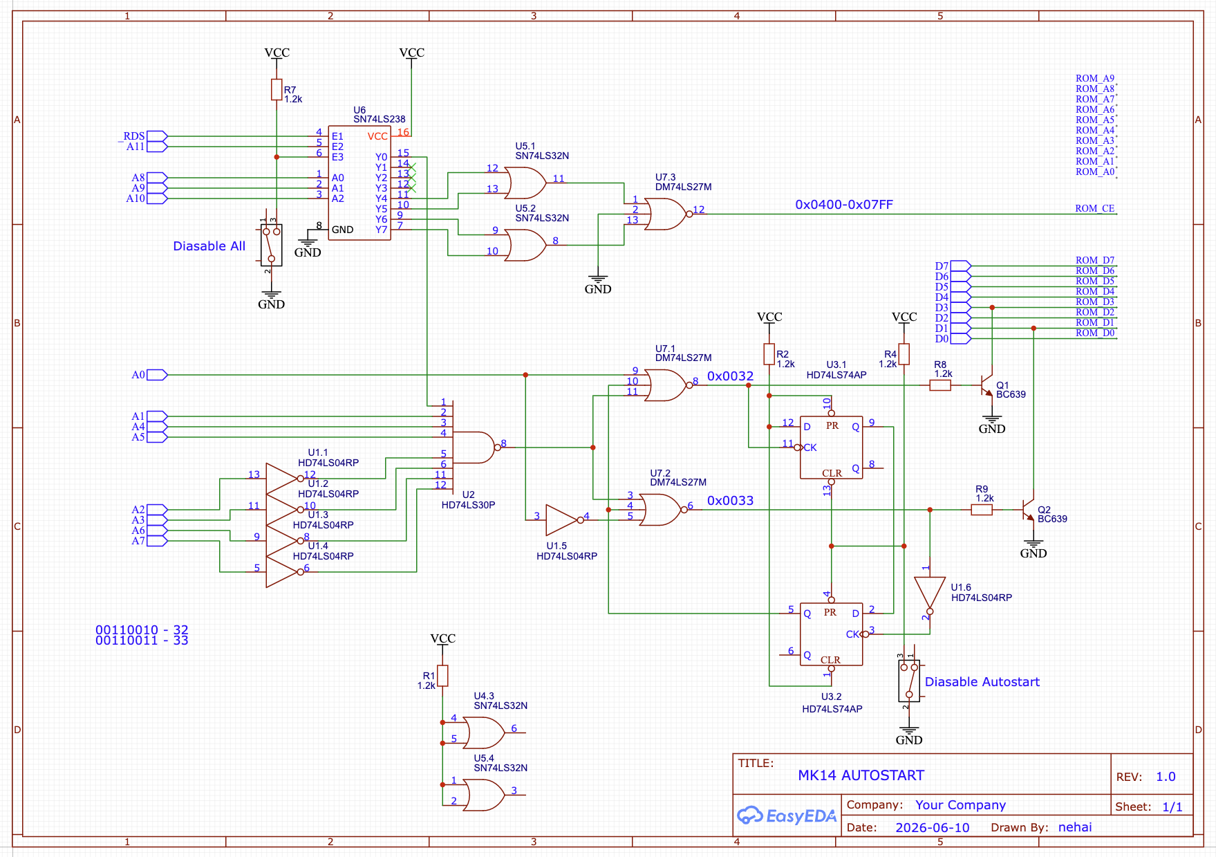Viewport: 1216px width, 857px height.
Task: Click the '00110011 - 33' note
Action: [x=142, y=641]
